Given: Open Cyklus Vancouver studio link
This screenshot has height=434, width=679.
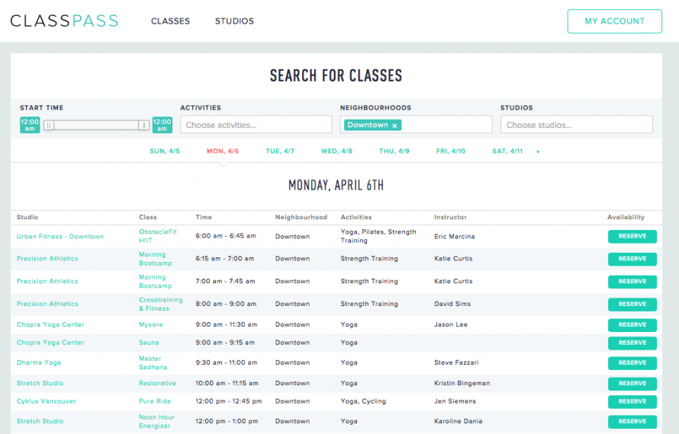Looking at the screenshot, I should click(x=46, y=401).
